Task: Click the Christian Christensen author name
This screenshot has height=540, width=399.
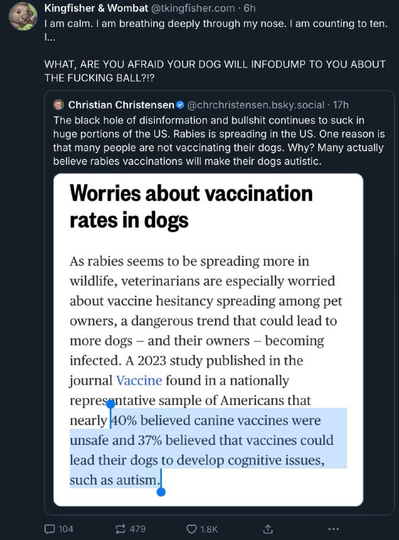Action: [x=121, y=105]
